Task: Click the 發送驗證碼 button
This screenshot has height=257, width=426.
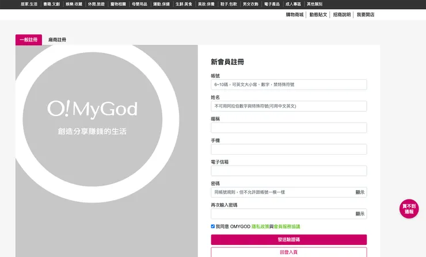Action: pos(289,240)
